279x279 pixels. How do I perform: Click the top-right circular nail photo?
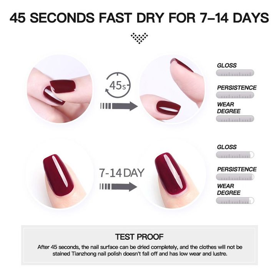(x=172, y=90)
